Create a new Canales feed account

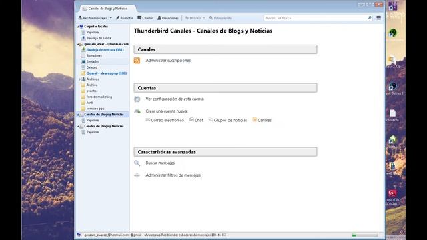pos(262,120)
